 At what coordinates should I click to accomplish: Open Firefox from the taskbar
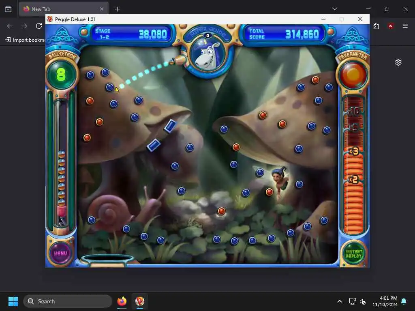point(122,301)
